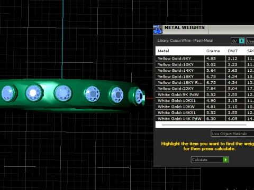Image resolution: width=254 pixels, height=190 pixels.
Task: Select the White Gold:10KX1 row
Action: (205, 101)
